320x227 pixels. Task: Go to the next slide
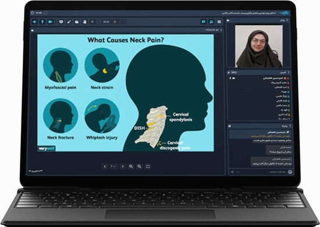point(122,167)
